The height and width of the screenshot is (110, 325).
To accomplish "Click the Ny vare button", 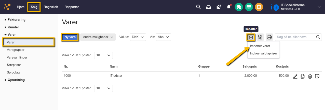I will [x=70, y=37].
